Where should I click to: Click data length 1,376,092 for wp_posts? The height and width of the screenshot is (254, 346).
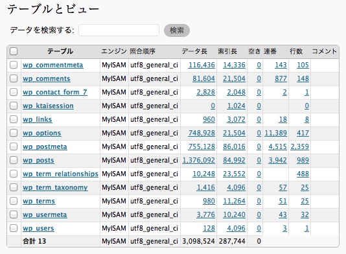[x=199, y=160]
